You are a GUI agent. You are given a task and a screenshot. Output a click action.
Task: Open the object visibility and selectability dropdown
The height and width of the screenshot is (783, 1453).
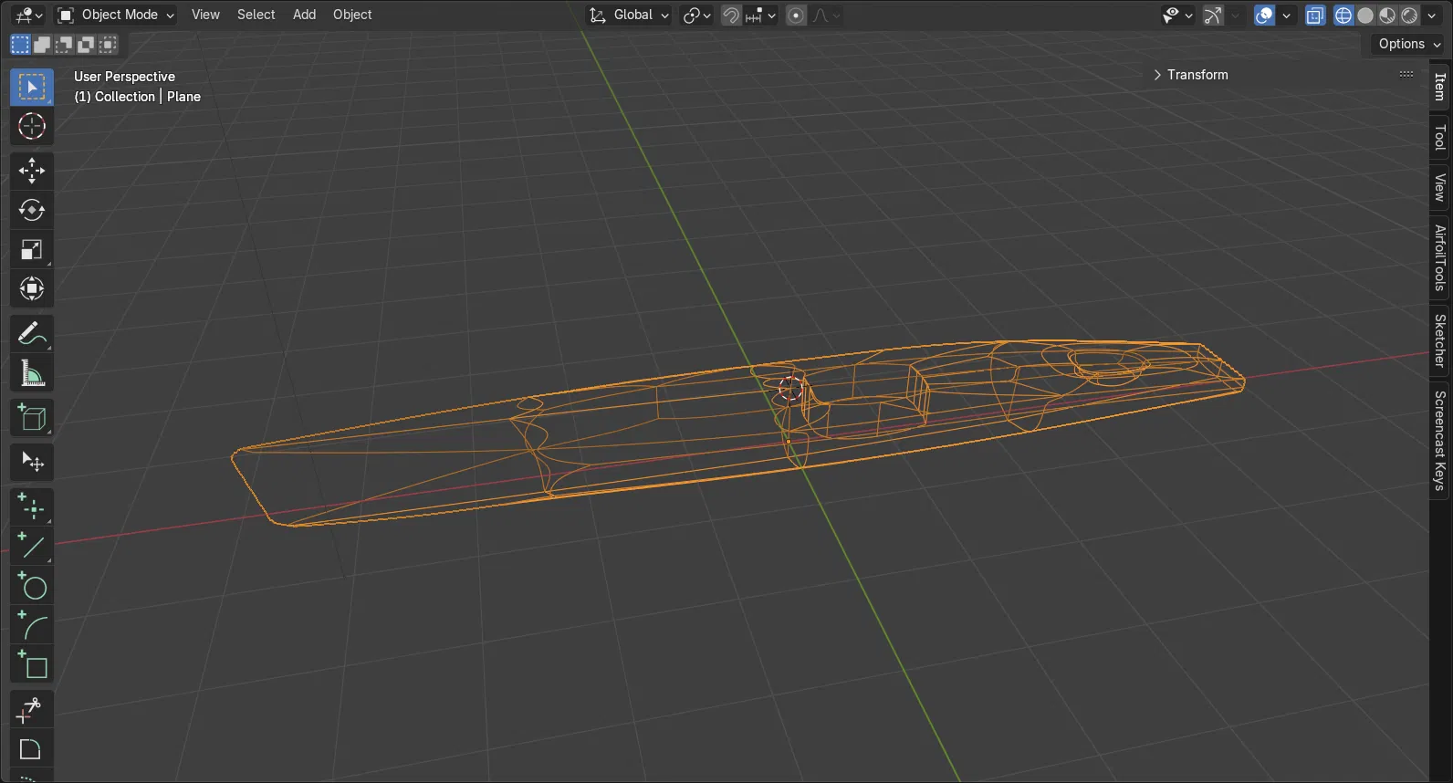click(1177, 15)
